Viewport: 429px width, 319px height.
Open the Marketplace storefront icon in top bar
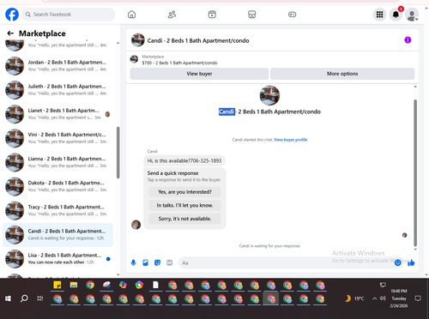(x=251, y=15)
